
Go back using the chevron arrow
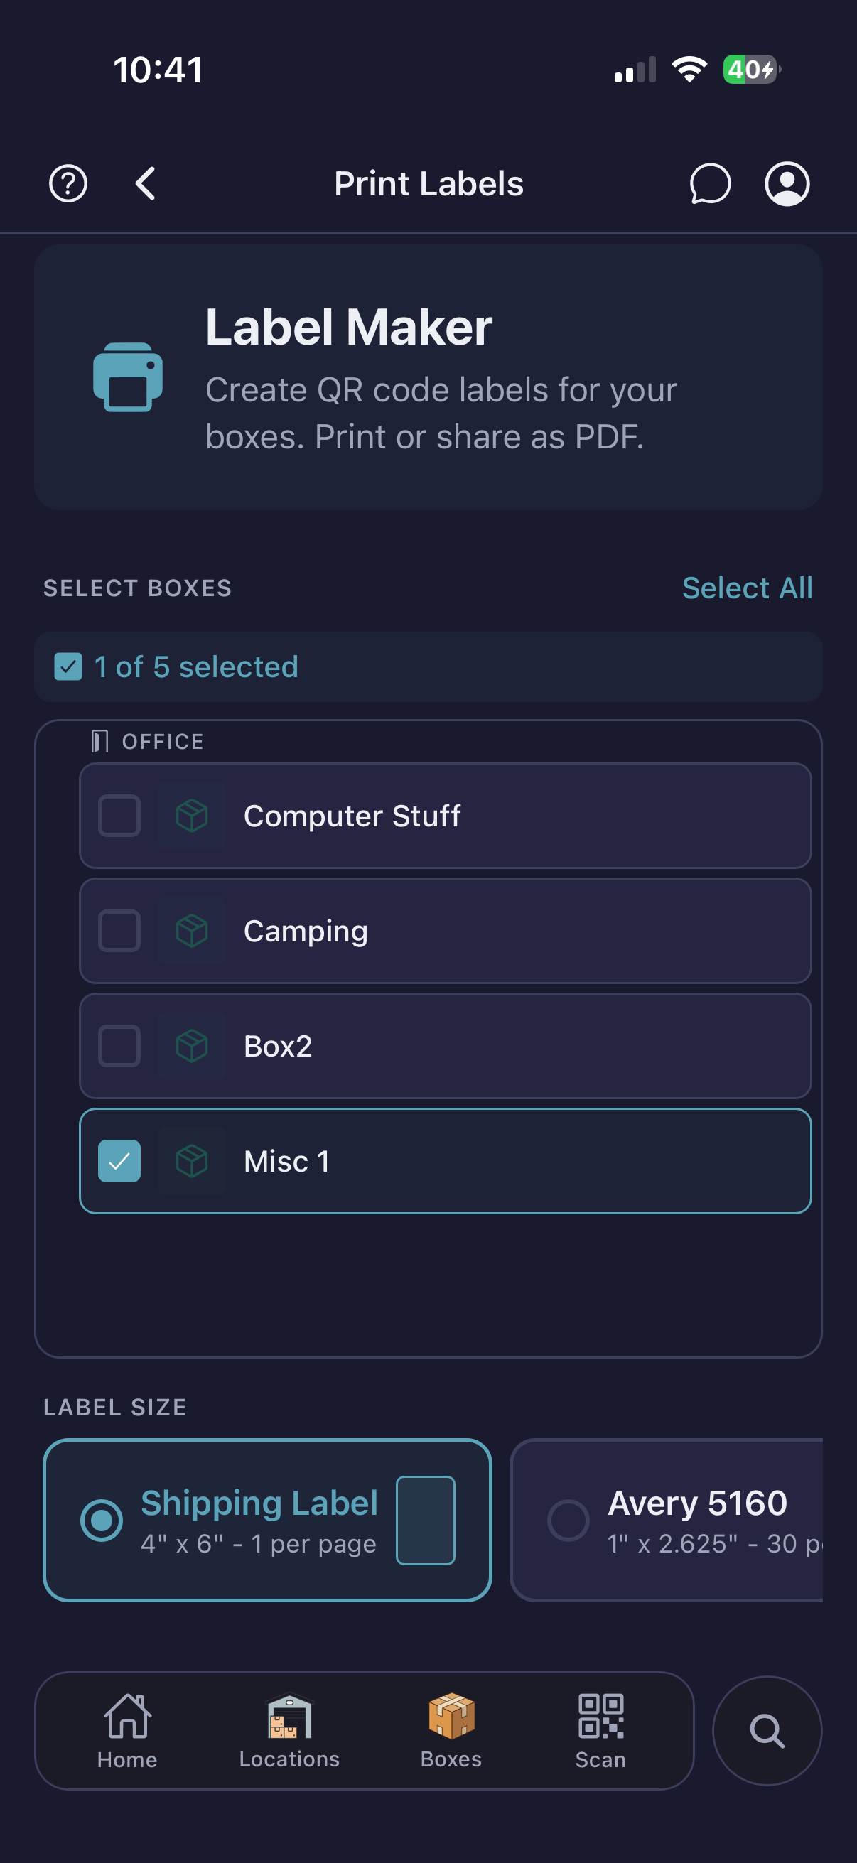146,184
